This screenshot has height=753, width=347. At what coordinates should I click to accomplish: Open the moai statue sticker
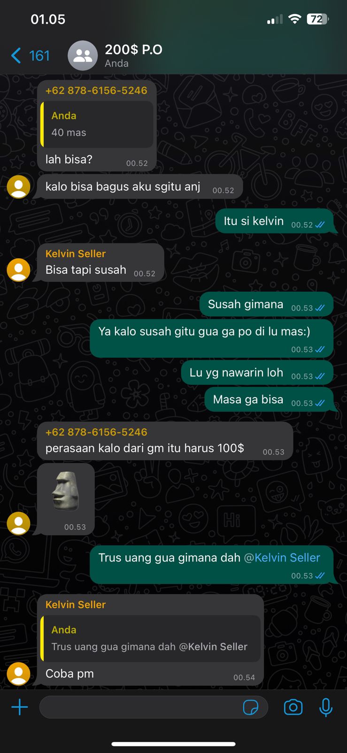(x=65, y=491)
